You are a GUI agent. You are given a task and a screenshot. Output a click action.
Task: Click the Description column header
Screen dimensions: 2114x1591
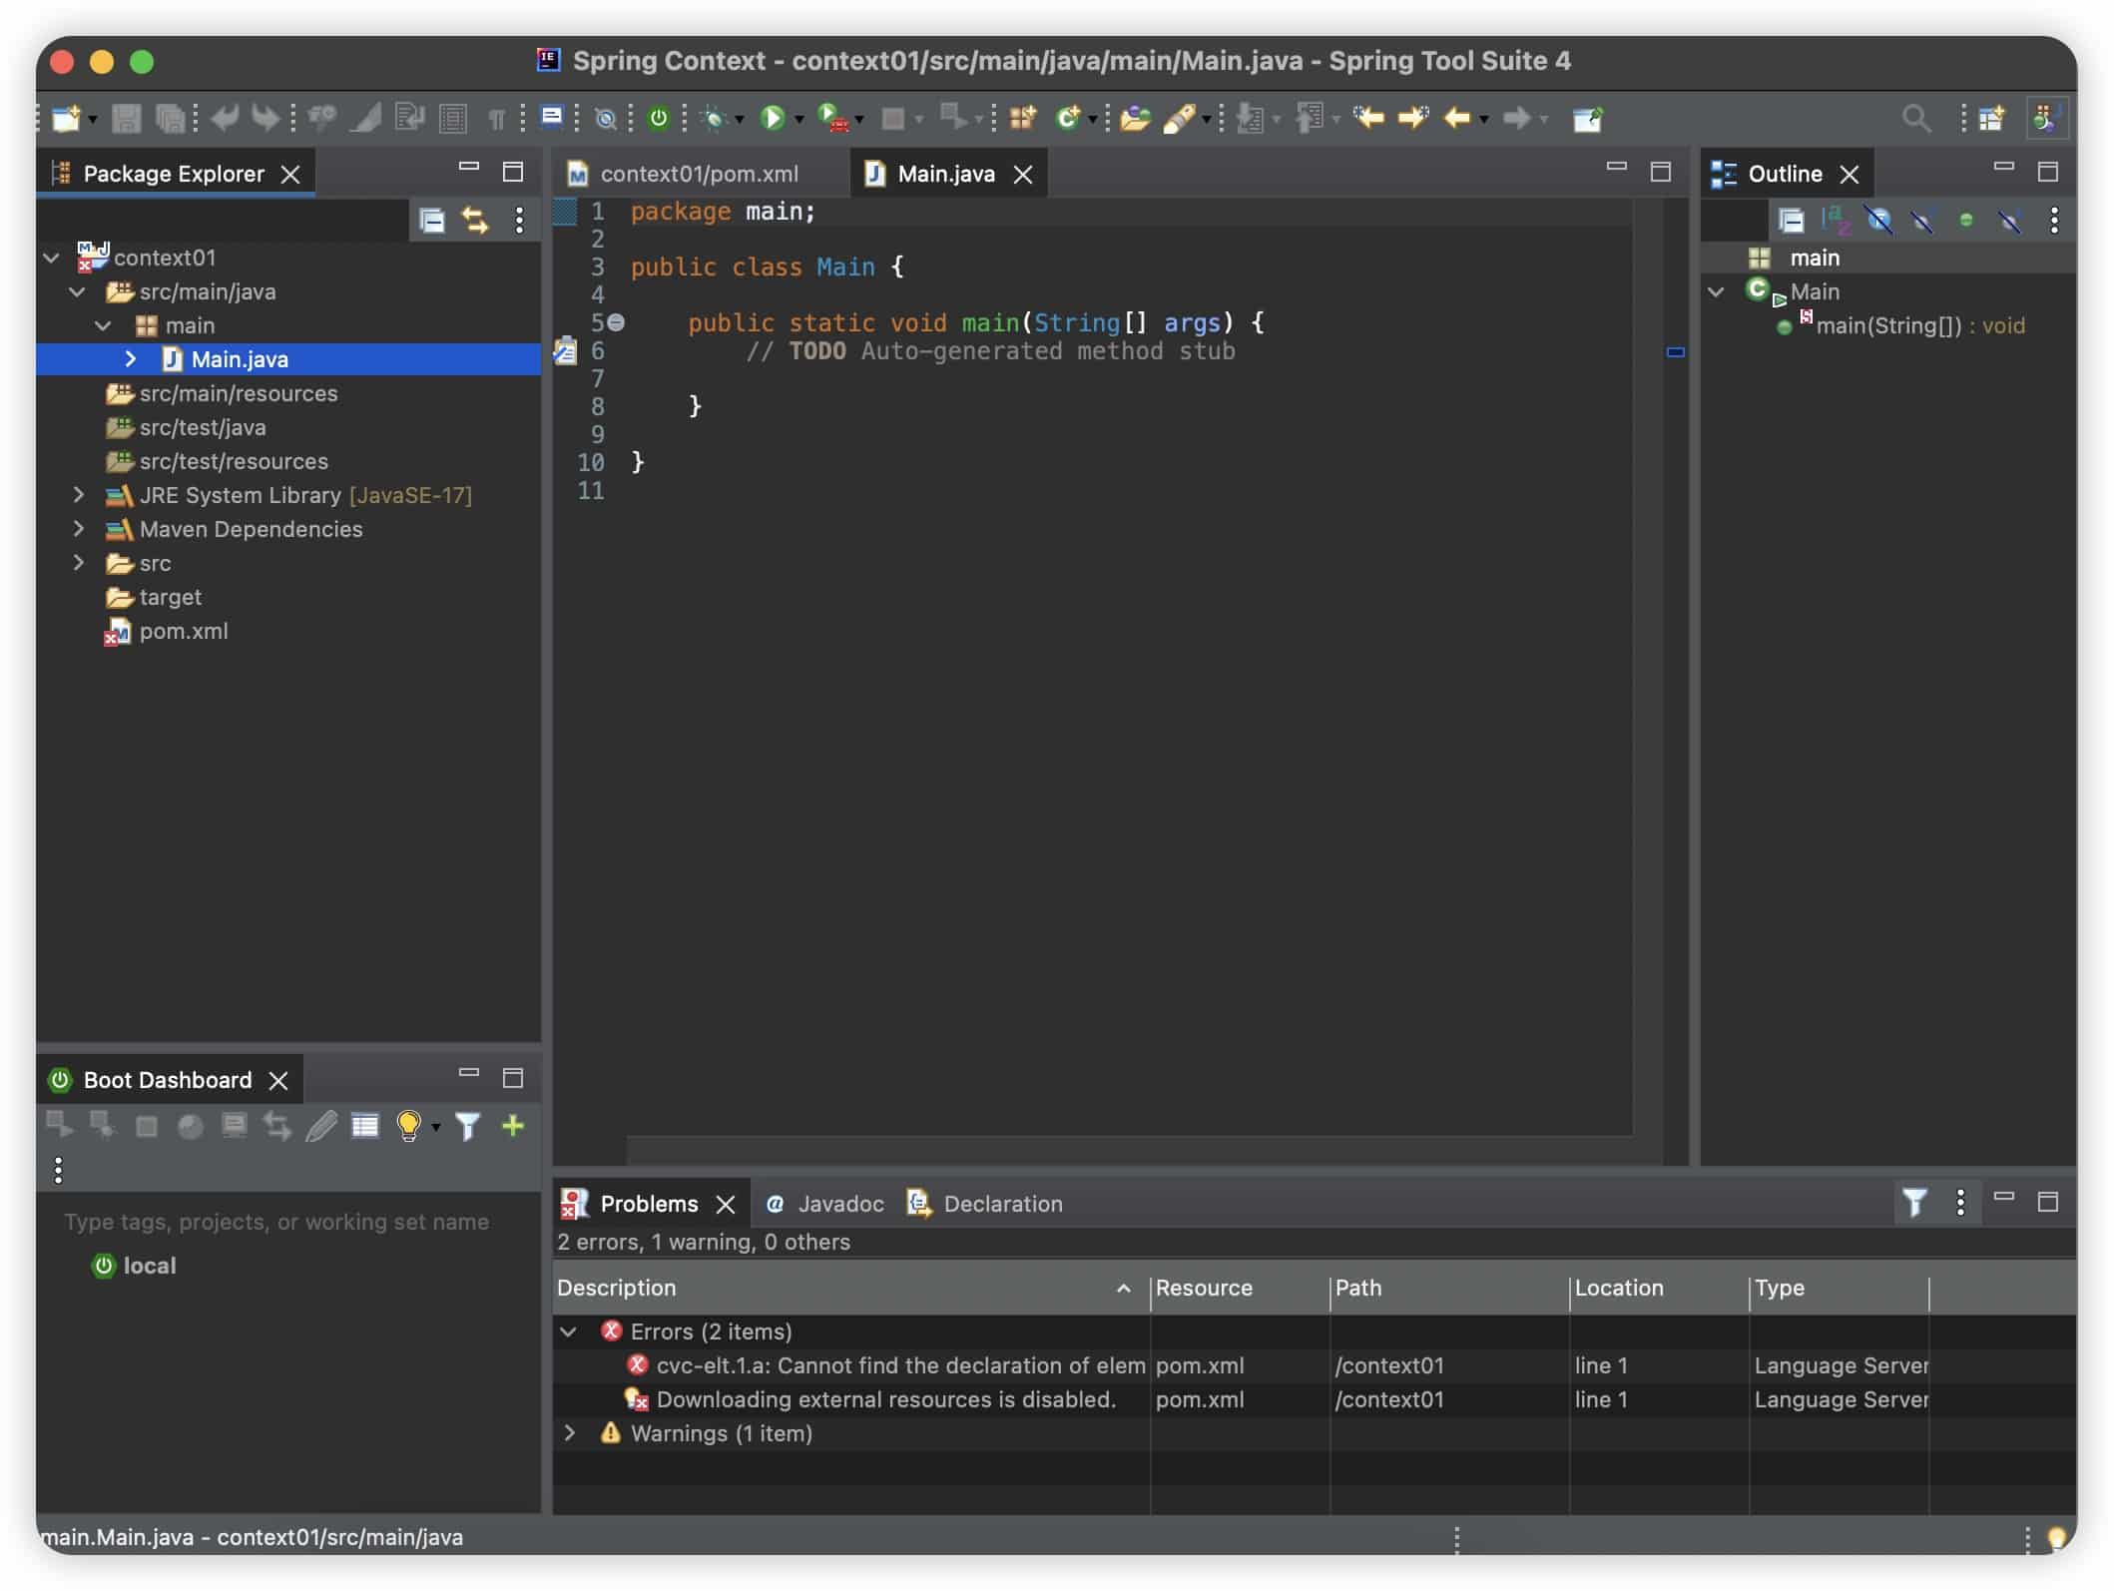[850, 1288]
